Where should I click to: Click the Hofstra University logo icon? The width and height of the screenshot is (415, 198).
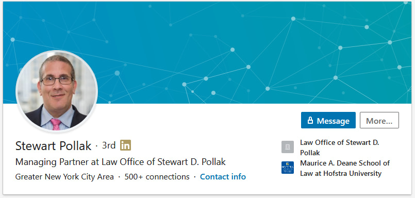coord(288,168)
